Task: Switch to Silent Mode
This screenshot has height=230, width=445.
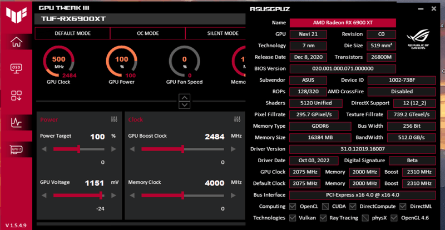Action: pyautogui.click(x=216, y=33)
